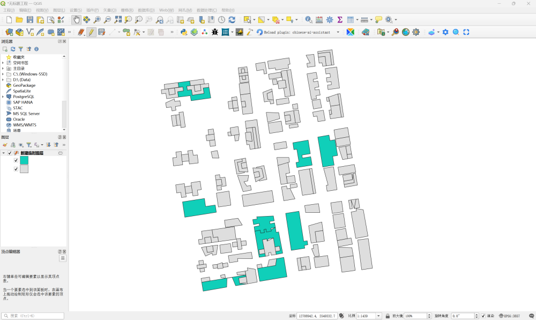The image size is (536, 320).
Task: Open the Python console icon
Action: [x=184, y=32]
